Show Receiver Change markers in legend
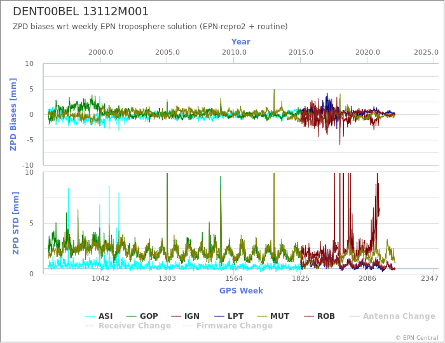This screenshot has height=343, width=445. tap(128, 326)
